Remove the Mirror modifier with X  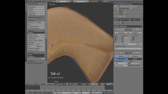[141, 30]
